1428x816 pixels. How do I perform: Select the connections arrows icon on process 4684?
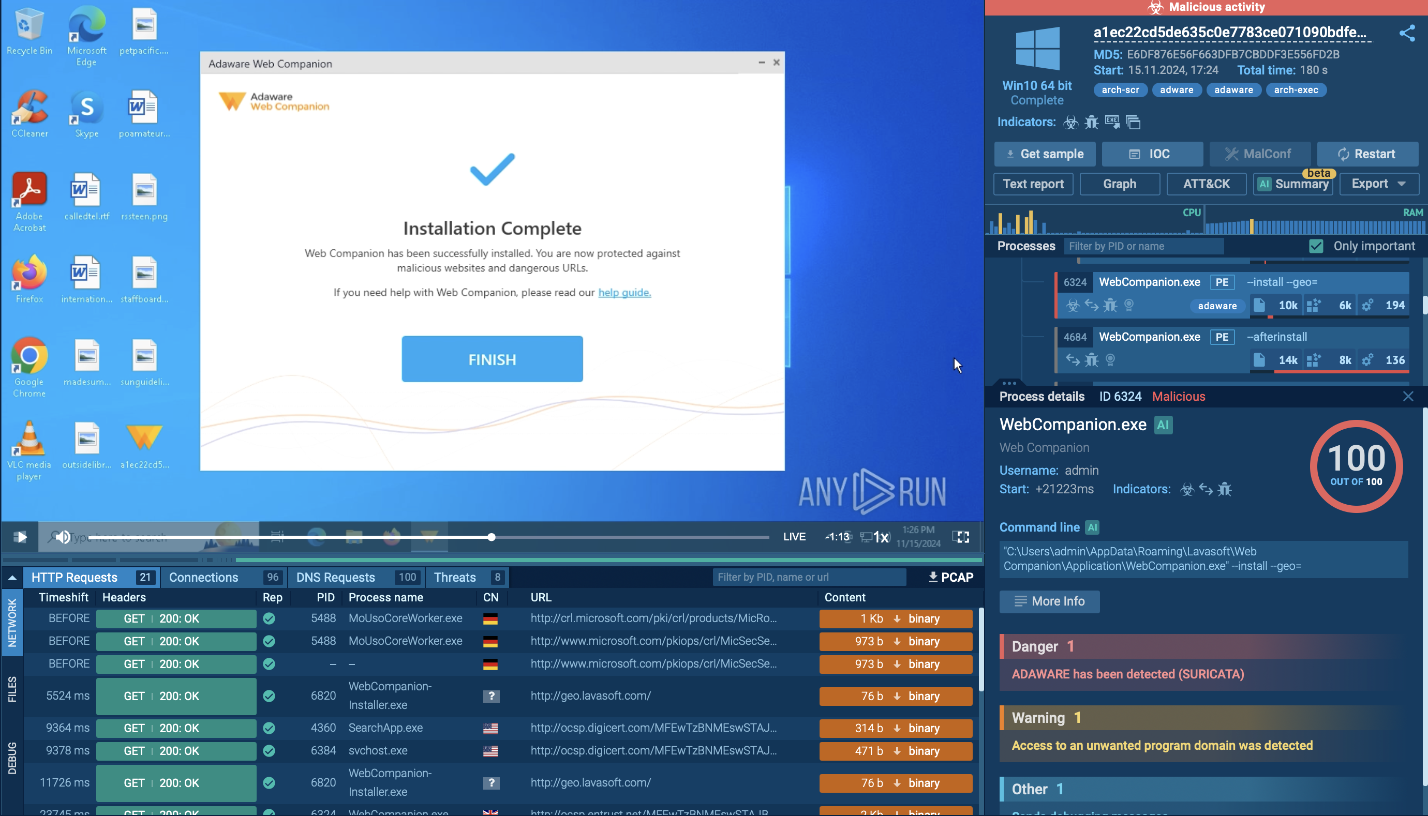(x=1073, y=360)
